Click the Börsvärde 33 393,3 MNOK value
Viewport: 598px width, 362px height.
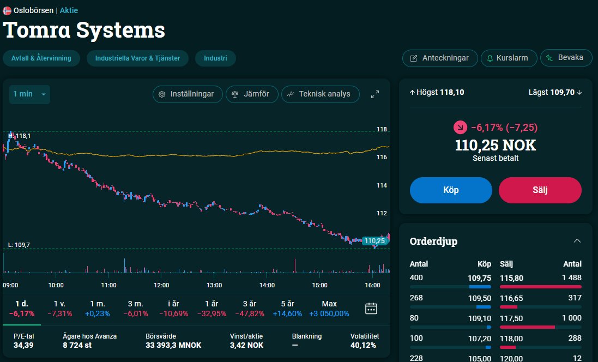pos(173,345)
